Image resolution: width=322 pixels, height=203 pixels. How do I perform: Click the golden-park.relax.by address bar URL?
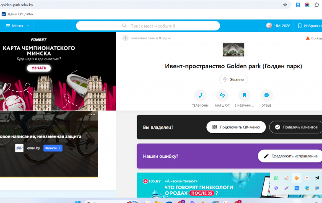click(17, 5)
